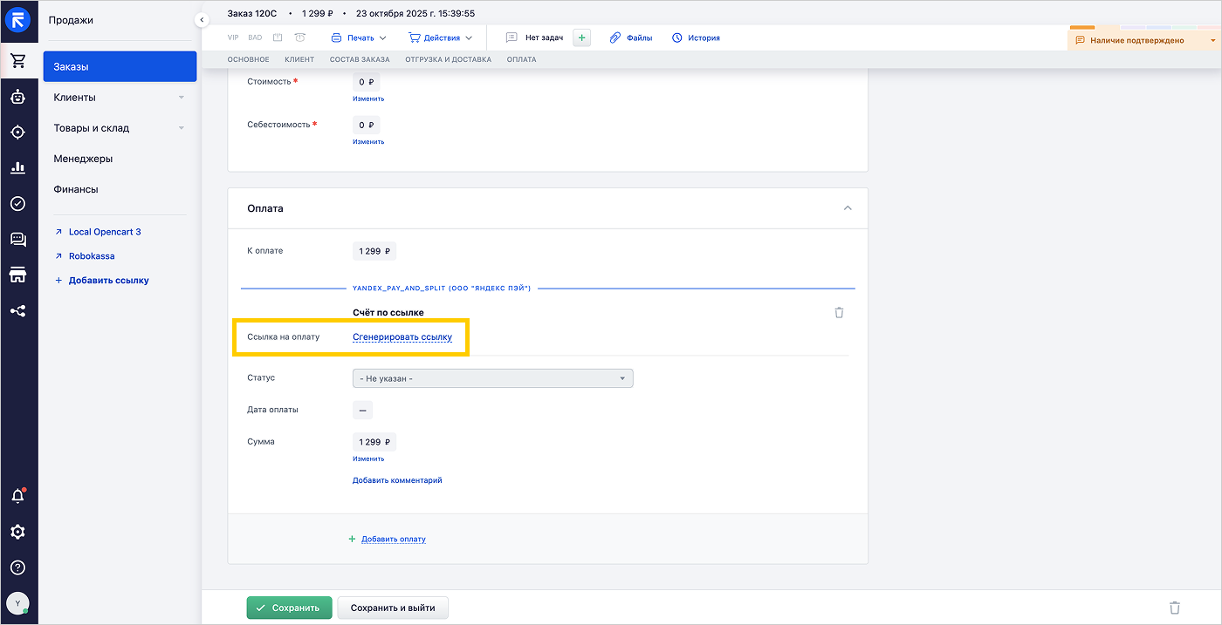Expand the Товары и склад submenu arrow
This screenshot has height=625, width=1222.
click(x=182, y=128)
